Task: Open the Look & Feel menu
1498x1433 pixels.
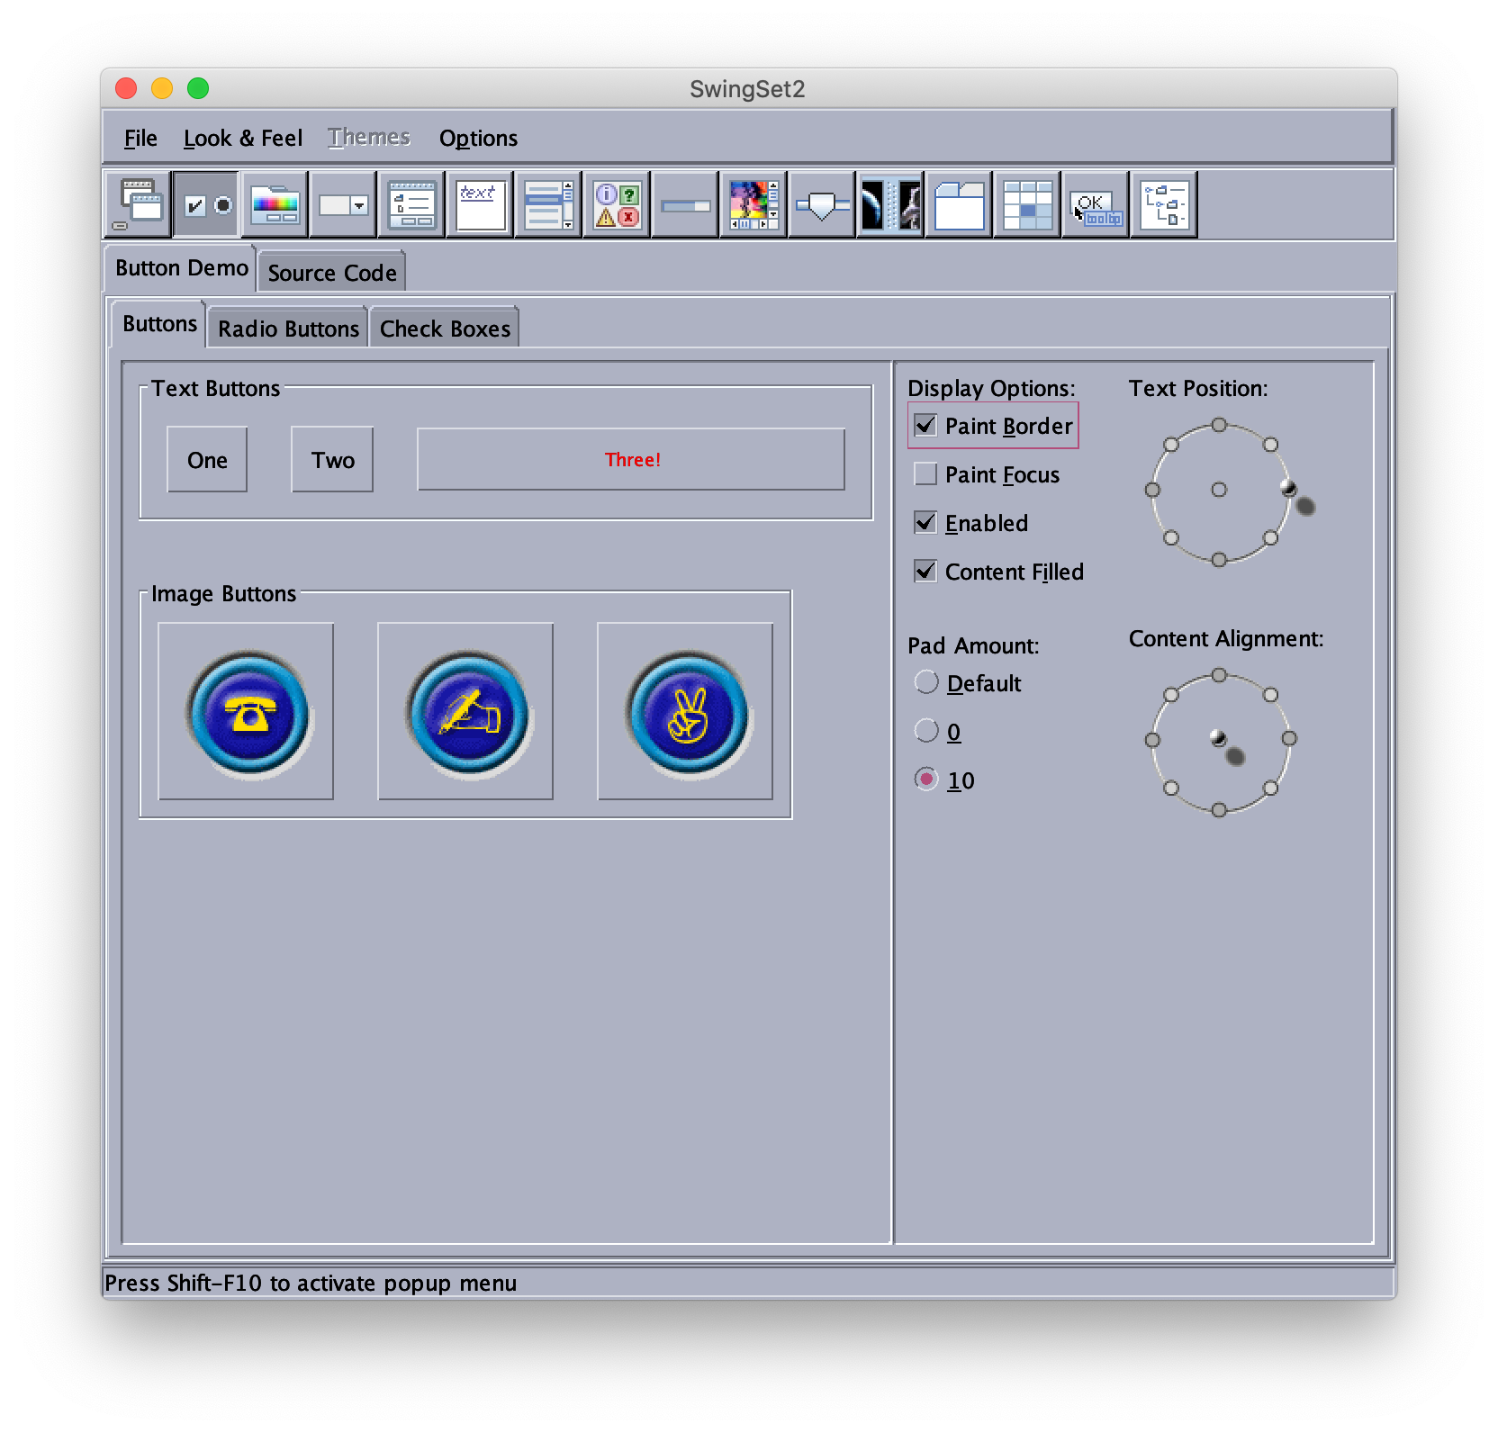Action: pos(242,138)
